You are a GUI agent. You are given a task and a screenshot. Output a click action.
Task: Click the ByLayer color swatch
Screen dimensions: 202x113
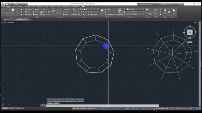point(128,9)
